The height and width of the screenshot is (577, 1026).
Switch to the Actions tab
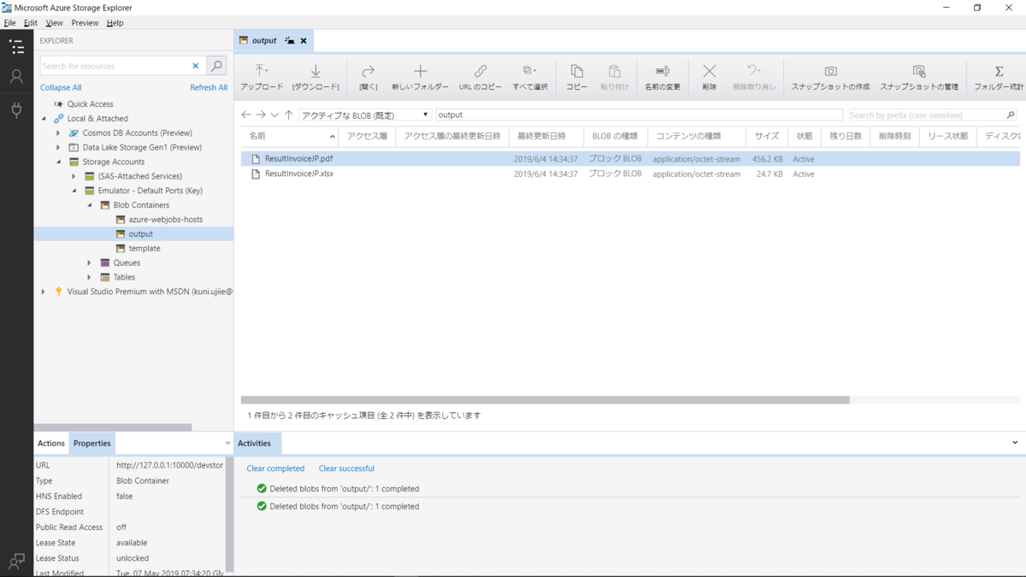50,443
